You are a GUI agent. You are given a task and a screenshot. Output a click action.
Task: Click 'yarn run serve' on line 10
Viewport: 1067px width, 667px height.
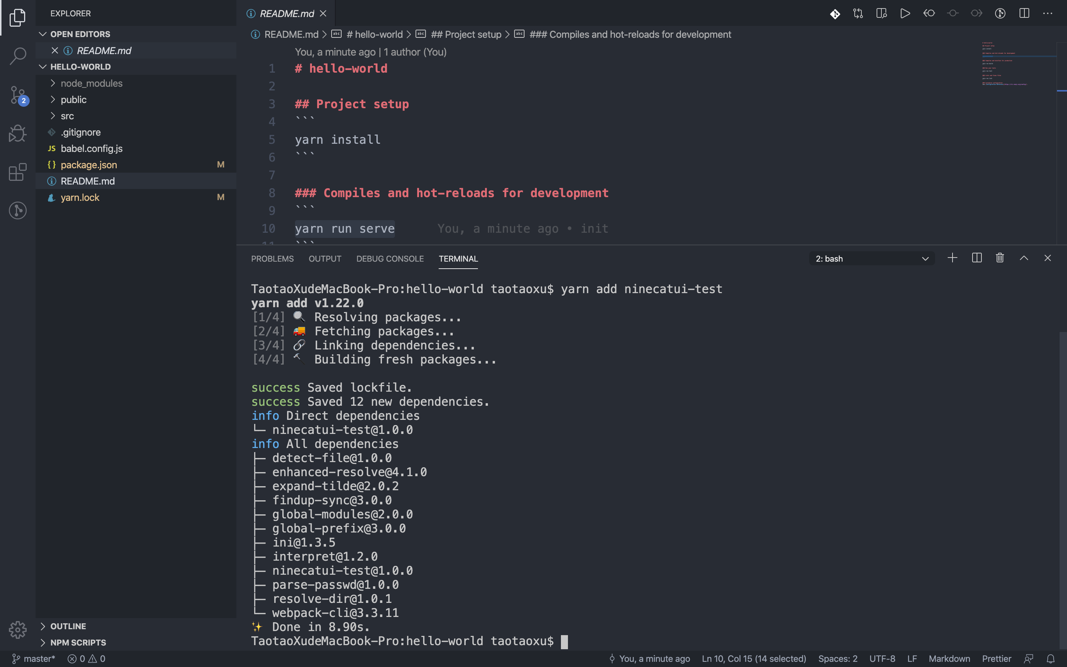[x=345, y=229]
